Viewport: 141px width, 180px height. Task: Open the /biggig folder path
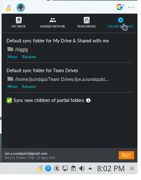point(21,50)
